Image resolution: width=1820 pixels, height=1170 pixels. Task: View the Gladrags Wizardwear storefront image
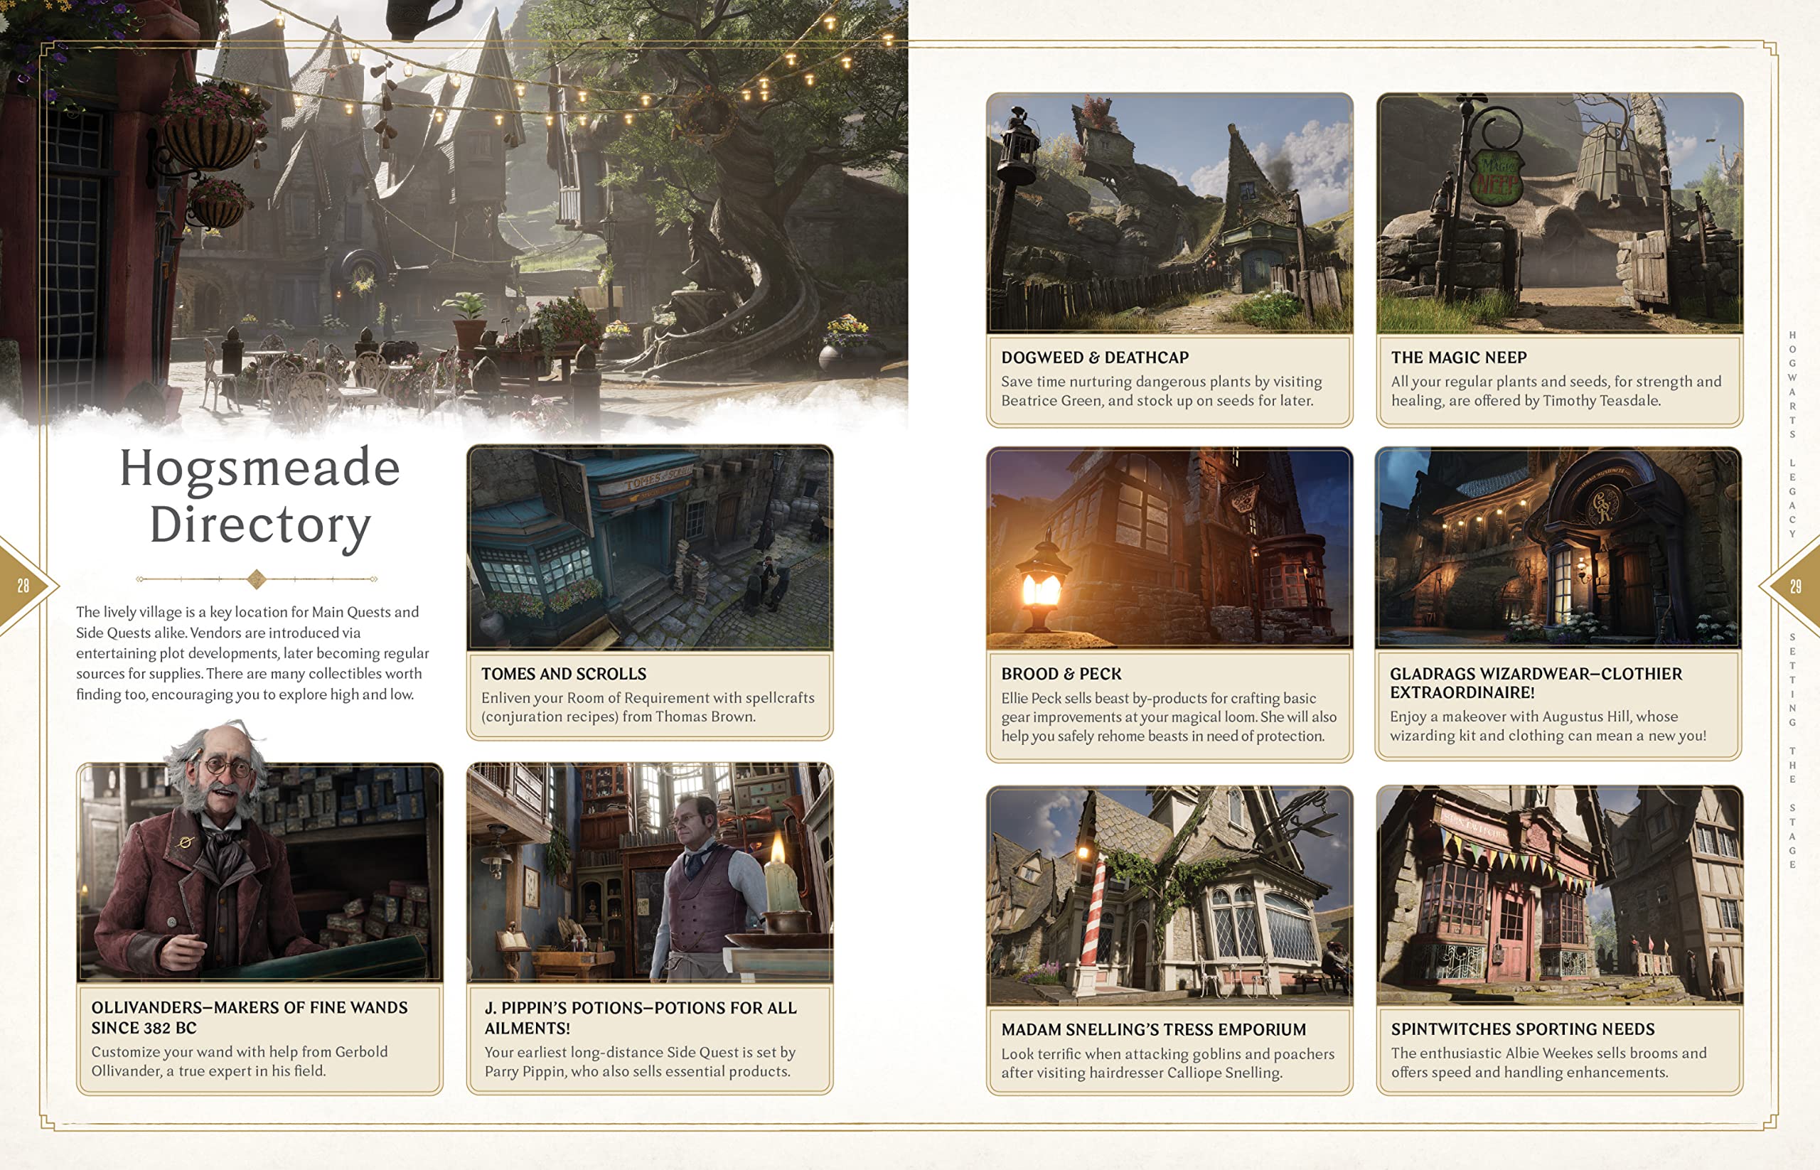pos(1558,548)
